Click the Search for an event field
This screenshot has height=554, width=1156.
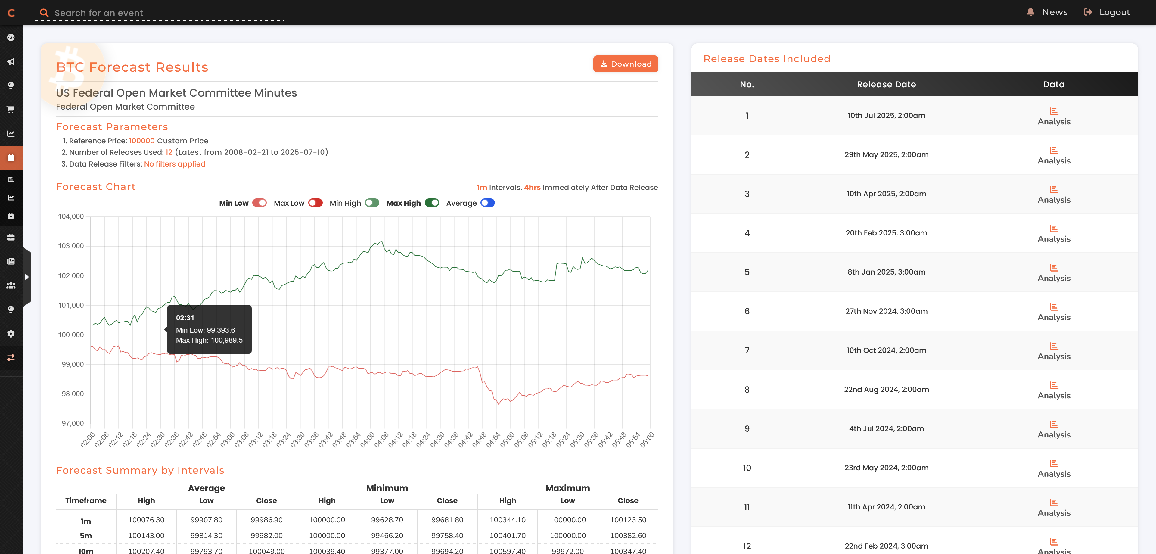(x=166, y=13)
